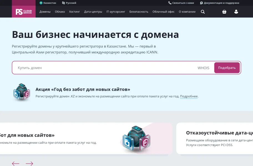Open the Облачный офис menu
This screenshot has height=166, width=253.
tap(163, 12)
